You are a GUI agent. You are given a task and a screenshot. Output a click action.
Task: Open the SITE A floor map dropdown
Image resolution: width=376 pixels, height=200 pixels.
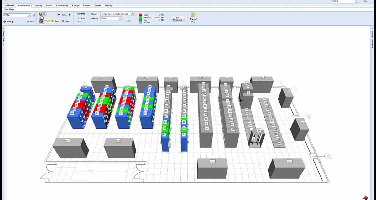pos(29,15)
